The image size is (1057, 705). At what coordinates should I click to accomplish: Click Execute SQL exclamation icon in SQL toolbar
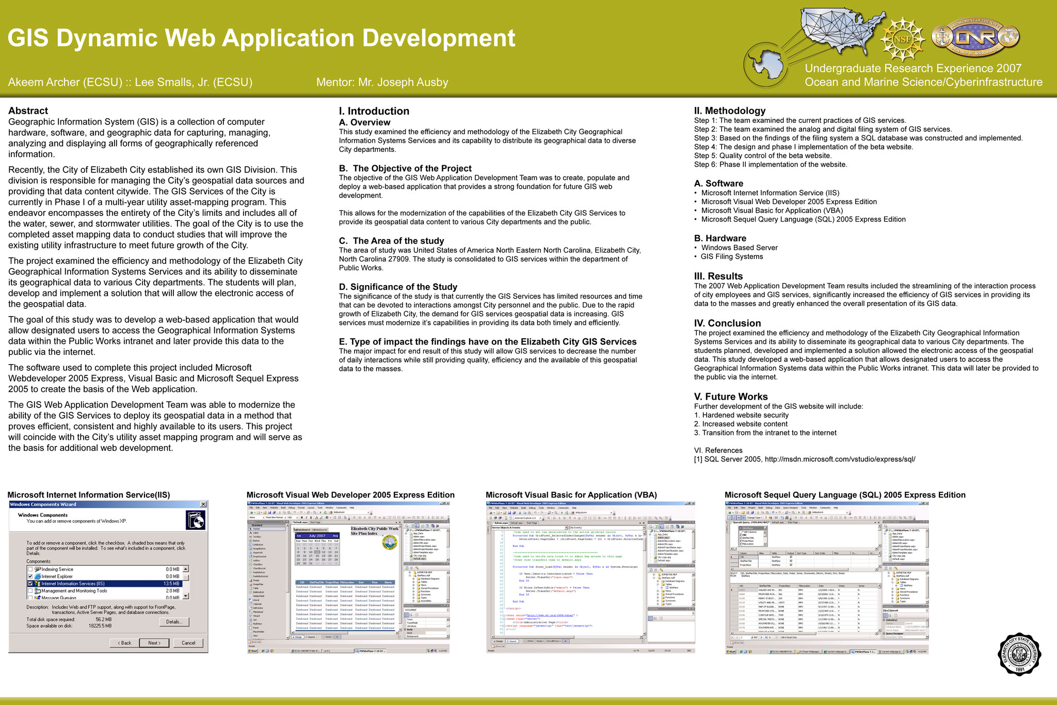tap(766, 518)
